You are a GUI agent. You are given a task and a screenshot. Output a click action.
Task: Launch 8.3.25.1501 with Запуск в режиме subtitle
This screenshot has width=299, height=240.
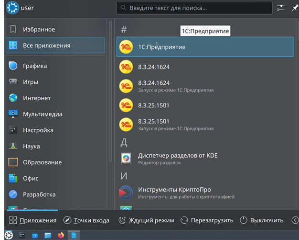point(205,125)
